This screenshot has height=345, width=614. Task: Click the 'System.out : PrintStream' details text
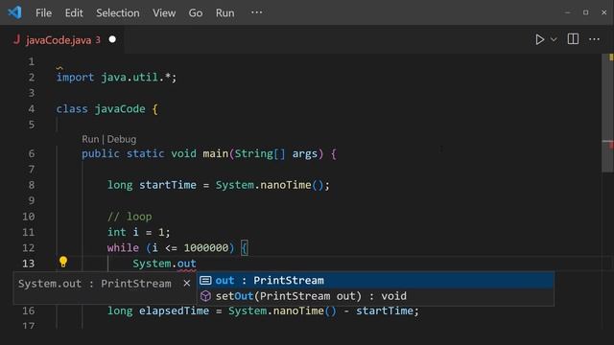click(94, 284)
